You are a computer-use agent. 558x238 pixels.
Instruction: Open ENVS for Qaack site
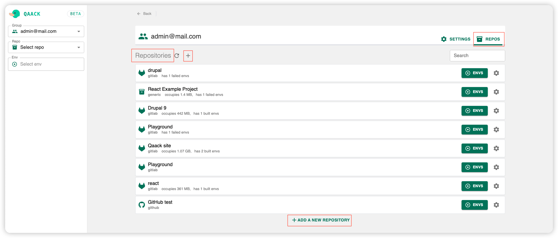[474, 148]
